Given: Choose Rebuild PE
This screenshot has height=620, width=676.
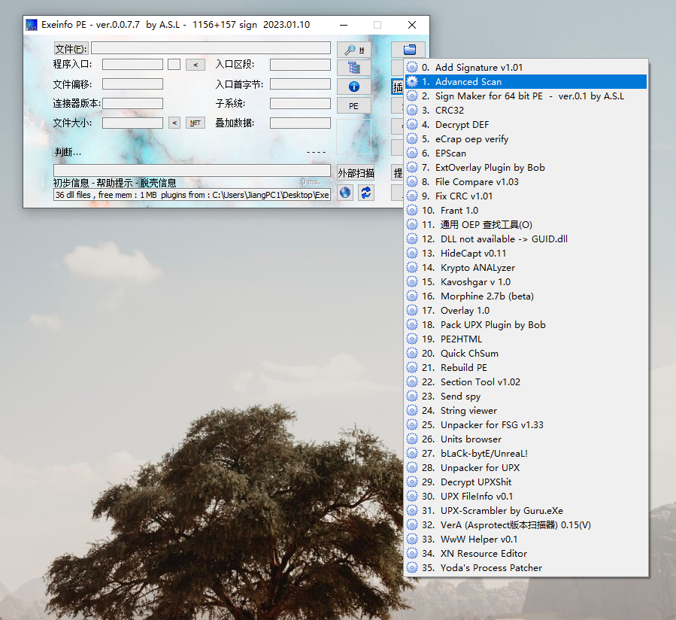Looking at the screenshot, I should 526,368.
